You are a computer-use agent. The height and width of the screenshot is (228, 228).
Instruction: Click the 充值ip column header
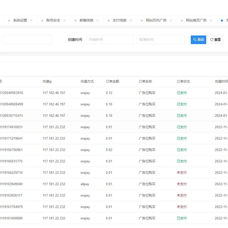tap(47, 82)
